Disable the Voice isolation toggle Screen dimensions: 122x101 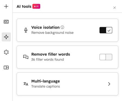tap(106, 30)
